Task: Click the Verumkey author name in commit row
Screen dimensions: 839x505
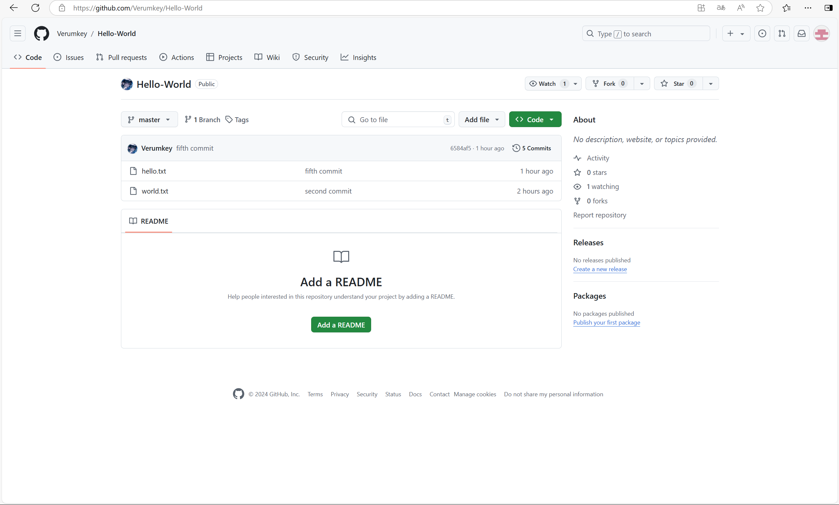Action: (x=157, y=148)
